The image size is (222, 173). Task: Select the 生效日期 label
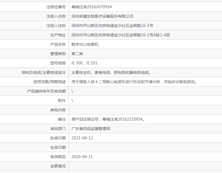pyautogui.click(x=58, y=147)
